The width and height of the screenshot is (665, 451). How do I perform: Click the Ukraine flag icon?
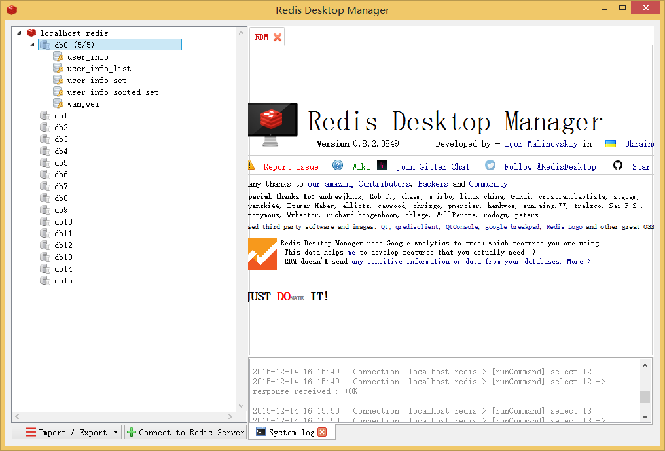610,143
